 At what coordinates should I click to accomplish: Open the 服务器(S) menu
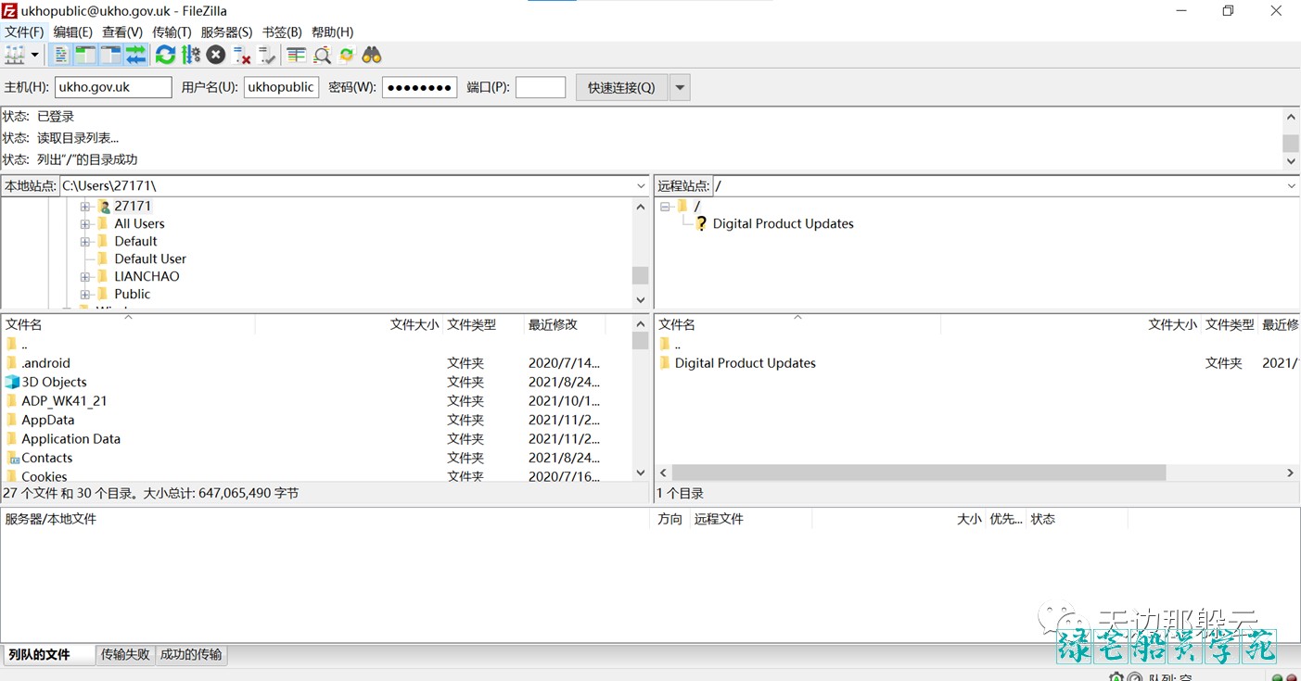[226, 32]
